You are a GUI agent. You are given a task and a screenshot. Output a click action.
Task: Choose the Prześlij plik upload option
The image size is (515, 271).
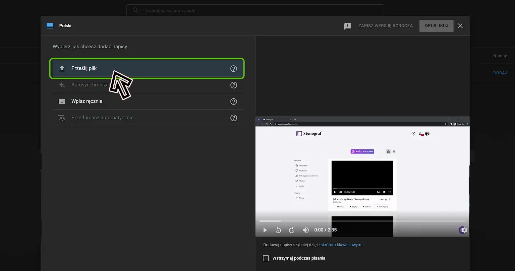click(148, 68)
